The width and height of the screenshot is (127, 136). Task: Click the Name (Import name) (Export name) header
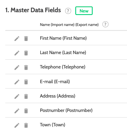[69, 25]
